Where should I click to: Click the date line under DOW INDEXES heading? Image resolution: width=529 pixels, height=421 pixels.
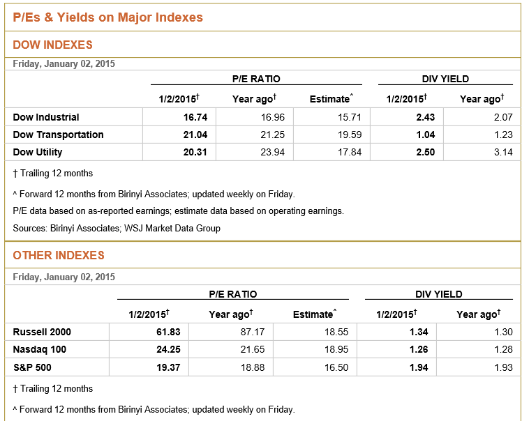pos(64,63)
